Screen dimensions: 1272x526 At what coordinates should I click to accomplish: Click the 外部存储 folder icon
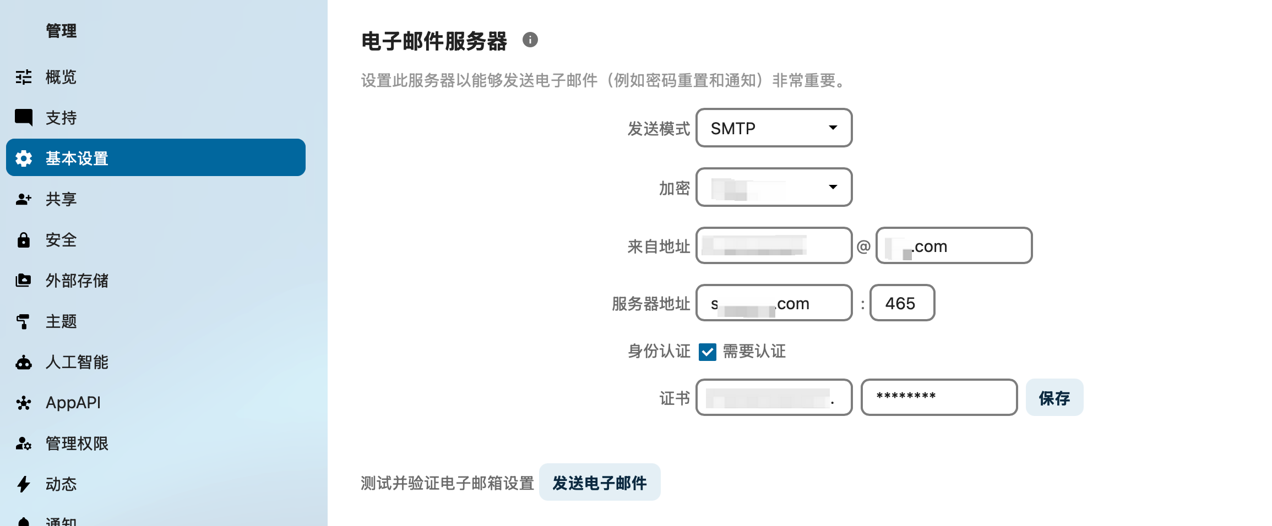[x=24, y=281]
